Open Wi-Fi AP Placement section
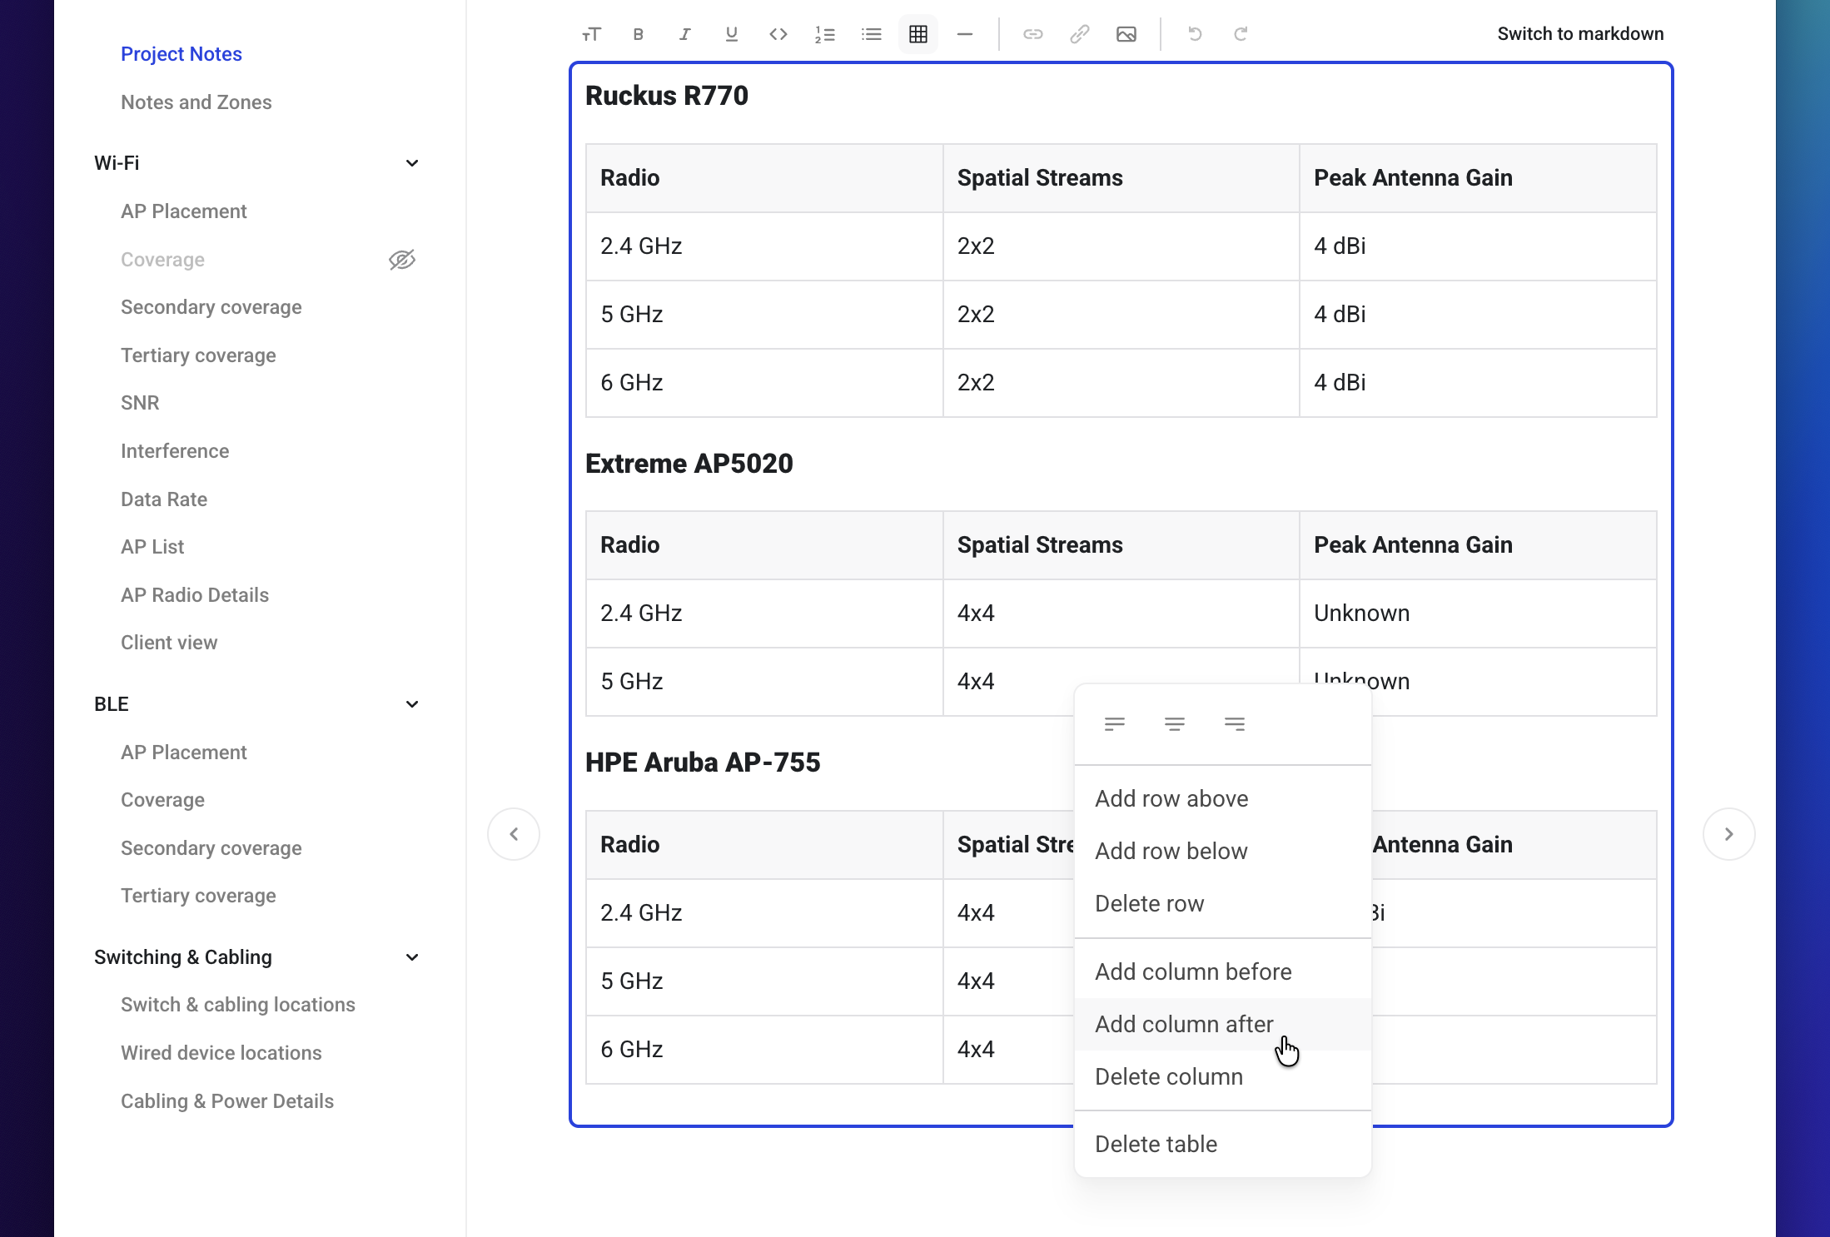The width and height of the screenshot is (1830, 1237). (x=184, y=211)
